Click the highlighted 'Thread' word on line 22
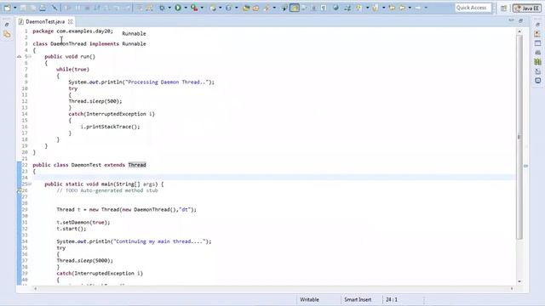 tap(137, 165)
